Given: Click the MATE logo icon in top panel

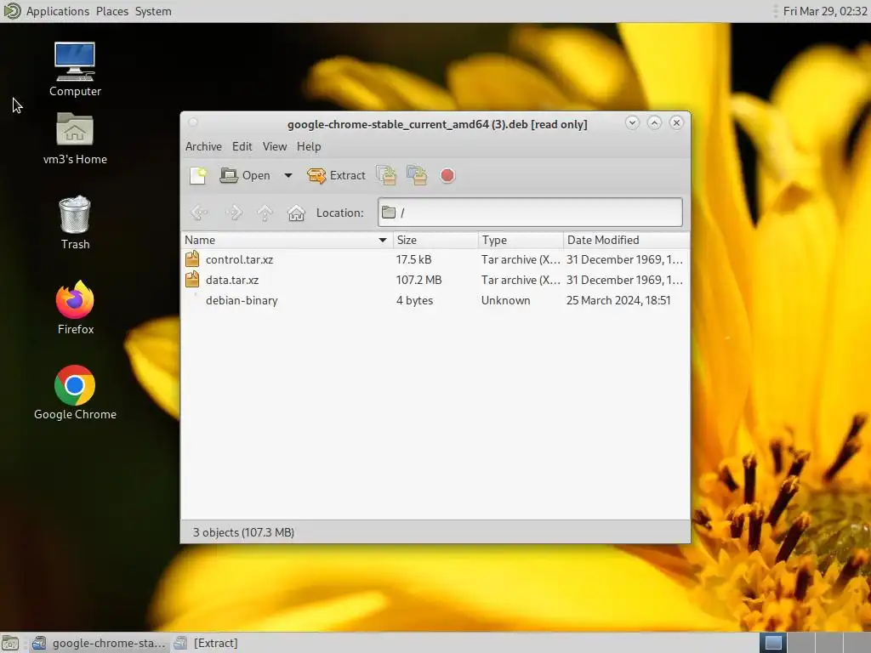Looking at the screenshot, I should coord(12,11).
